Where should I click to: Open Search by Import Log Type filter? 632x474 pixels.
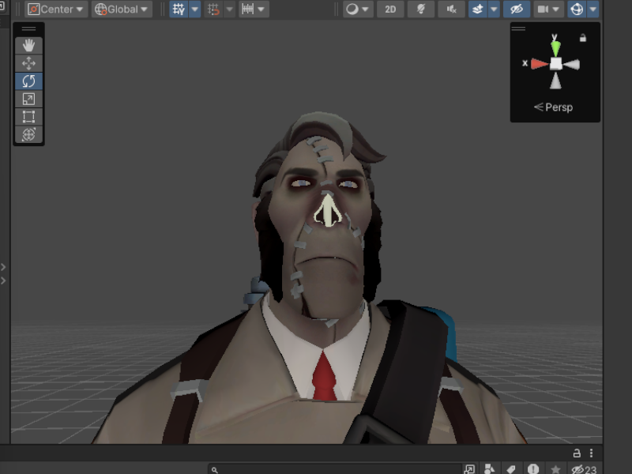533,469
